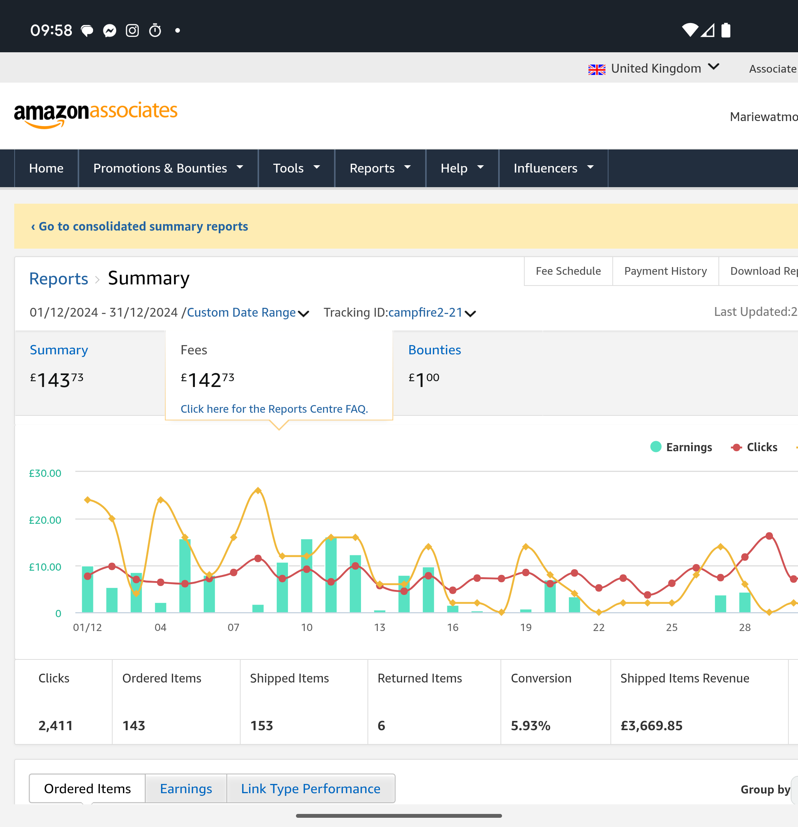Open the Reports Centre FAQ link

point(274,409)
